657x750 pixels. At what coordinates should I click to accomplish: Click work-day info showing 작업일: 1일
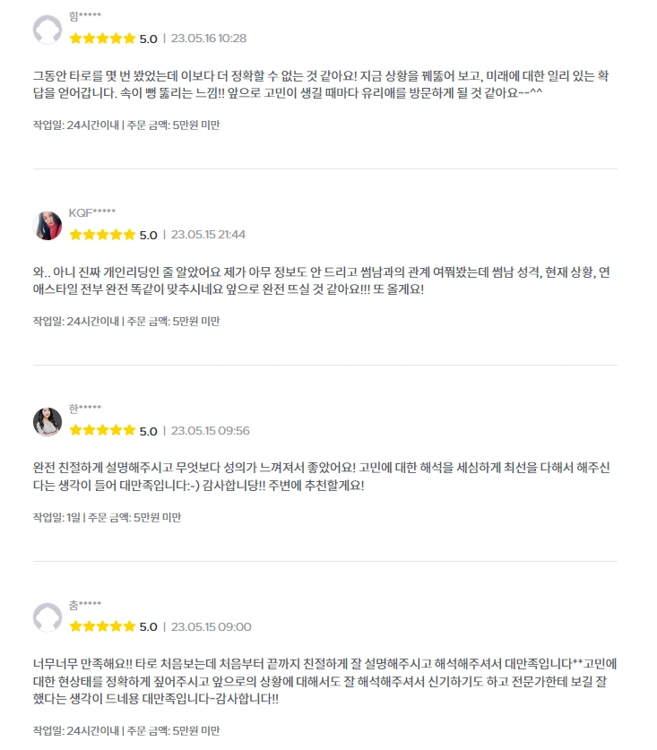tap(56, 518)
